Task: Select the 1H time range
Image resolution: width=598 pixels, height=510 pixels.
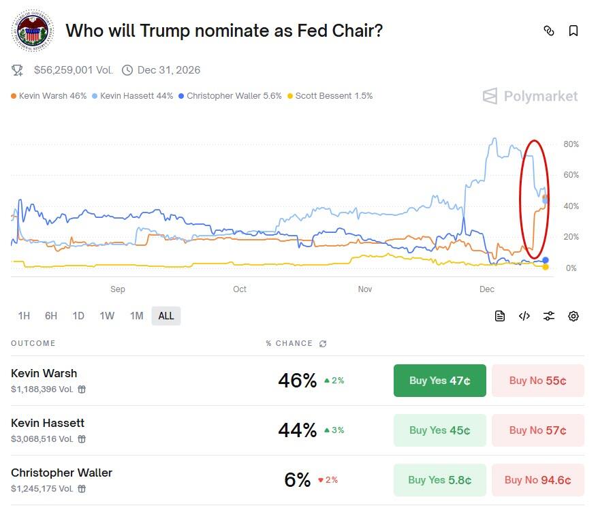Action: click(24, 316)
